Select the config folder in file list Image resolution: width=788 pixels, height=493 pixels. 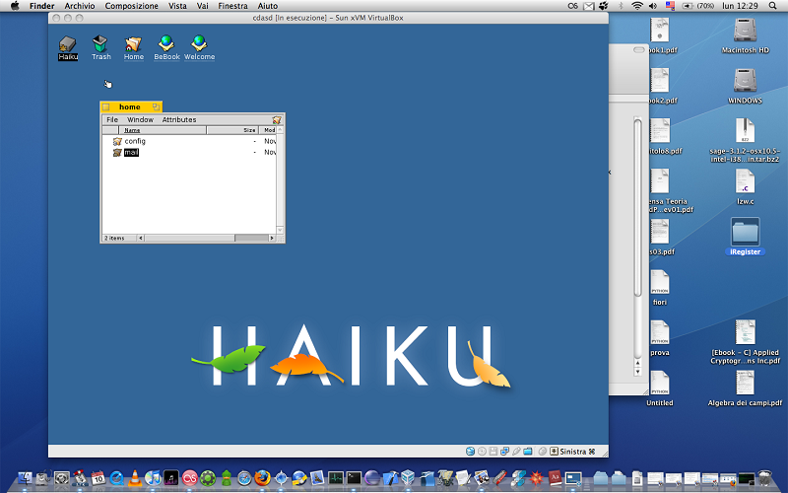click(135, 141)
